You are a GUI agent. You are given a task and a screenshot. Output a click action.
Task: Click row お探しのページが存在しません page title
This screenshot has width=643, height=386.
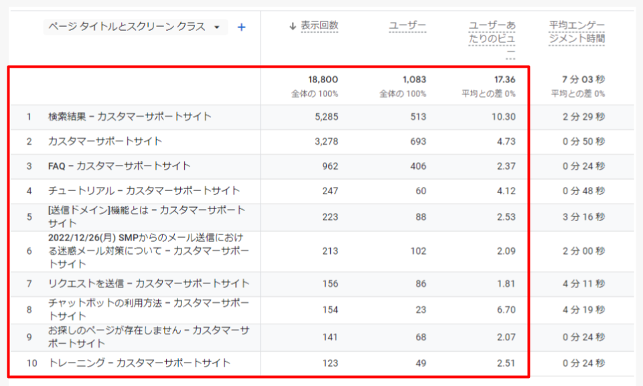pos(149,337)
